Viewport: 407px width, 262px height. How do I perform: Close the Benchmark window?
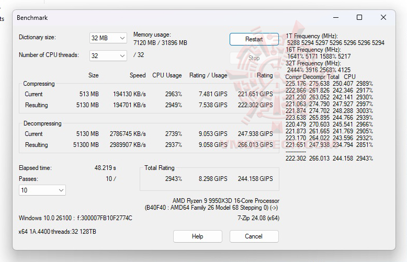(383, 18)
